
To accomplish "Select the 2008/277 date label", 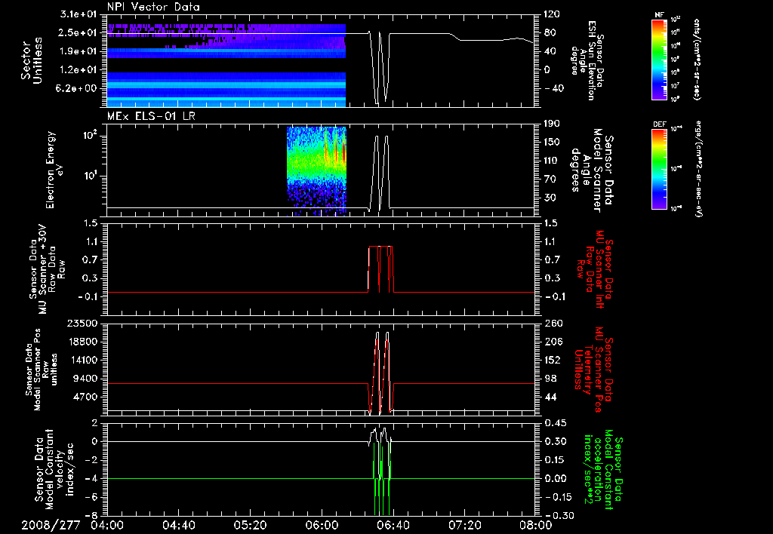I will tap(51, 525).
